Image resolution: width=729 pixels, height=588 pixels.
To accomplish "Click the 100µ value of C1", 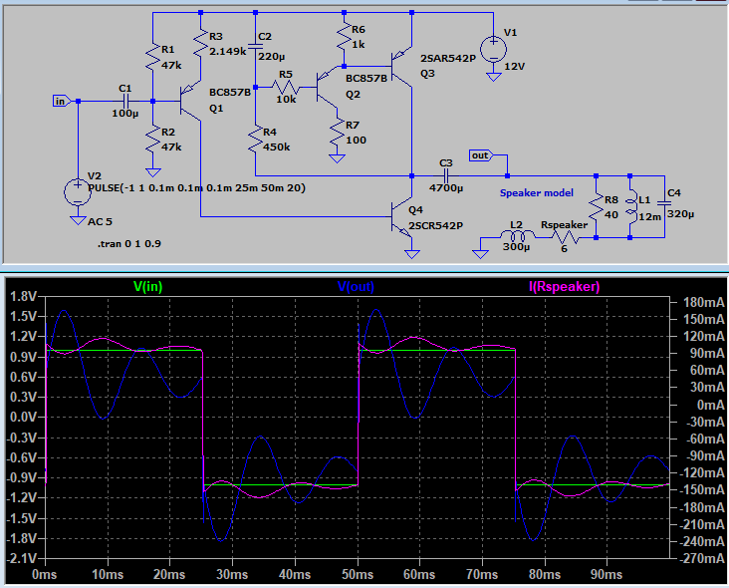I will 125,113.
